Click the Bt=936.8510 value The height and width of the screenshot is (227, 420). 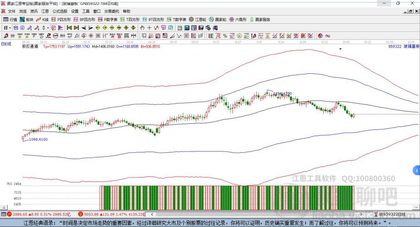150,46
